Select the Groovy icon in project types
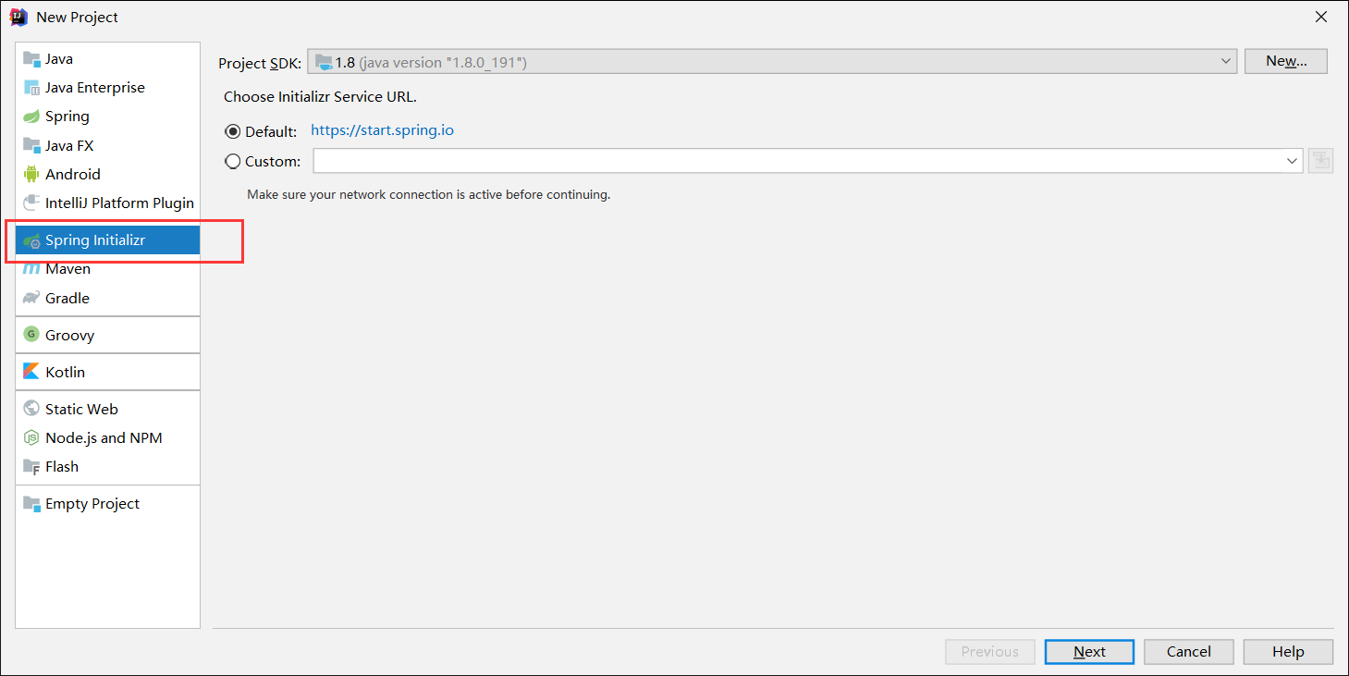 point(31,335)
